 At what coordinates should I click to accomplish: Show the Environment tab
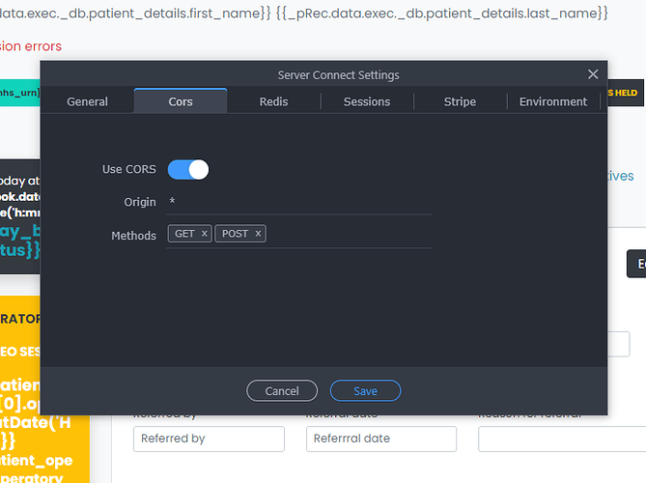coord(553,101)
